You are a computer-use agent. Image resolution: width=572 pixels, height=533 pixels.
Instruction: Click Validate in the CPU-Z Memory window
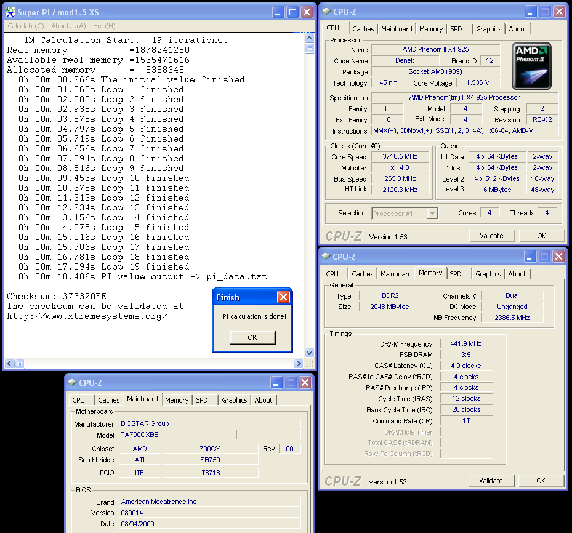tap(491, 481)
